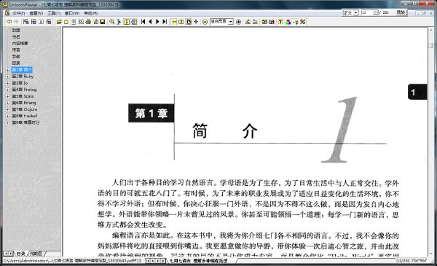Click the jump button next to page count

(401, 12)
